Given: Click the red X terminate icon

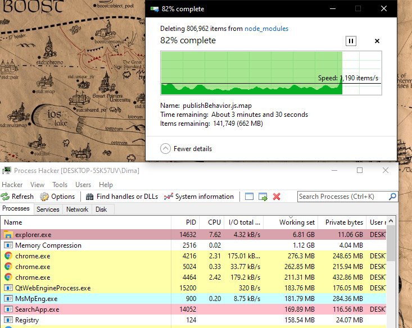Looking at the screenshot, I should 277,197.
